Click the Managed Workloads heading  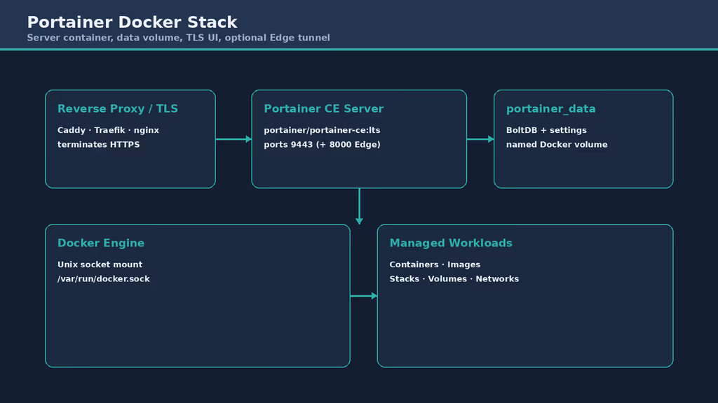pos(451,243)
